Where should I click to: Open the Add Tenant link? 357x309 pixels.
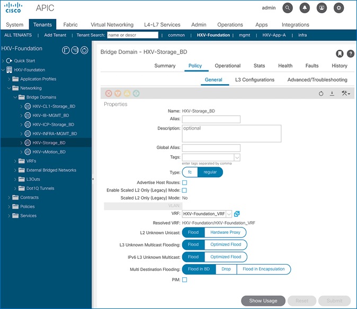(55, 35)
